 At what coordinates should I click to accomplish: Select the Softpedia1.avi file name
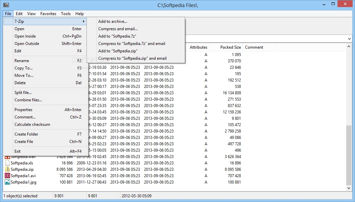click(23, 175)
